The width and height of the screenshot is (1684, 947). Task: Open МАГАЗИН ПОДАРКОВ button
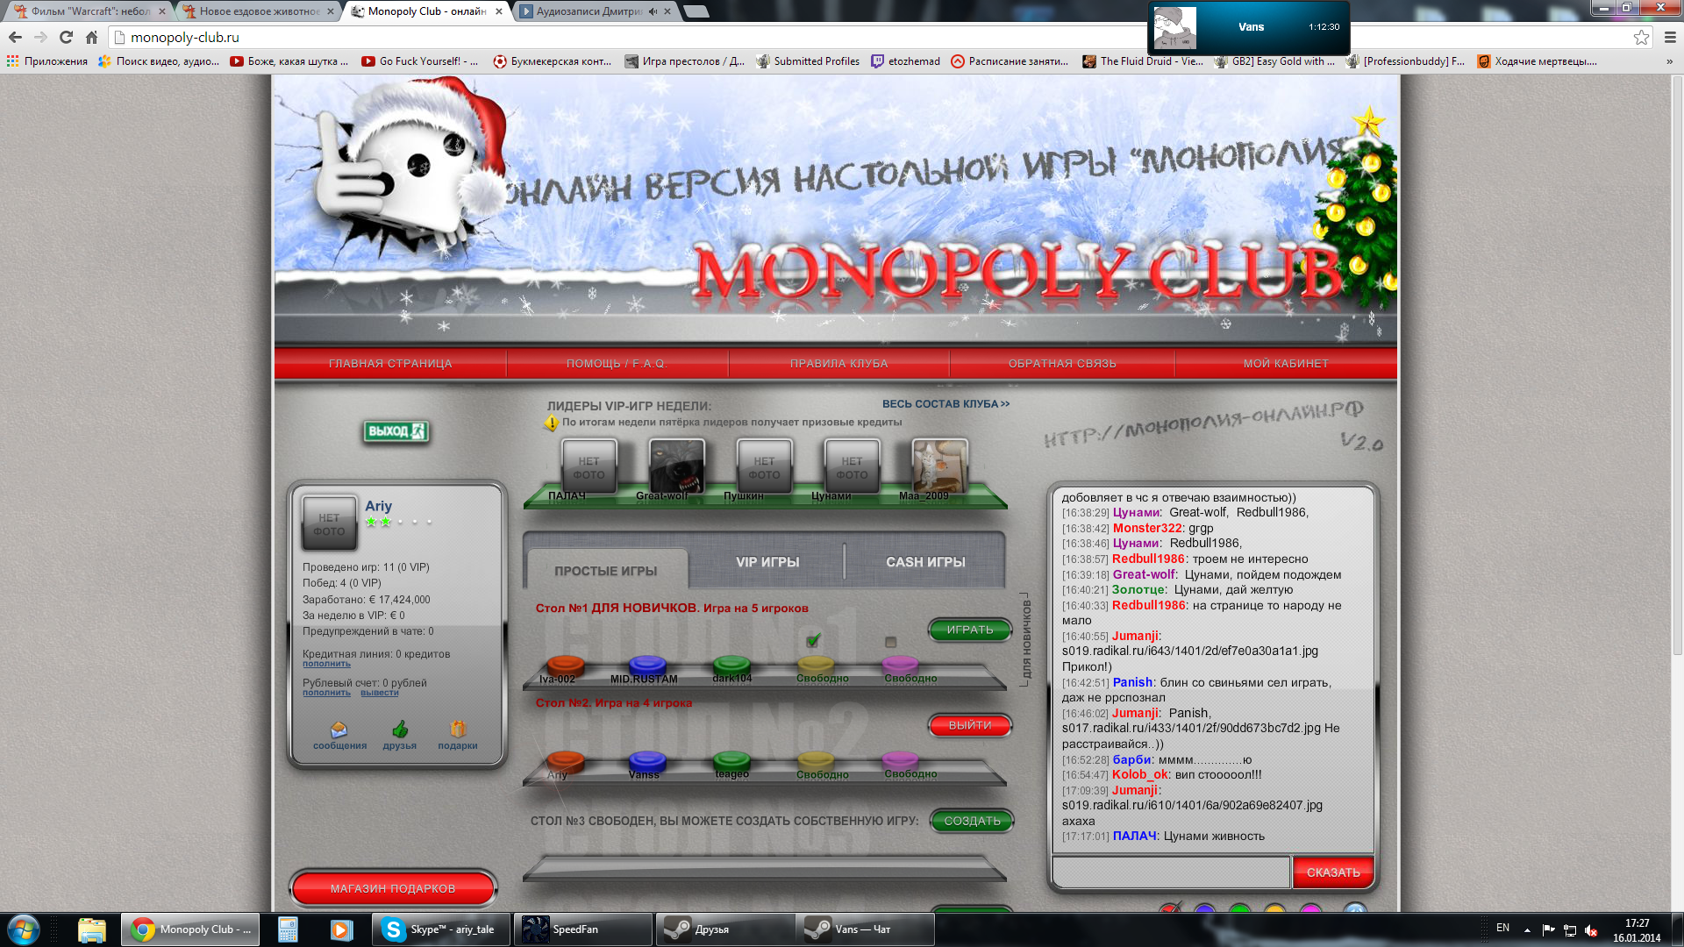[x=393, y=888]
